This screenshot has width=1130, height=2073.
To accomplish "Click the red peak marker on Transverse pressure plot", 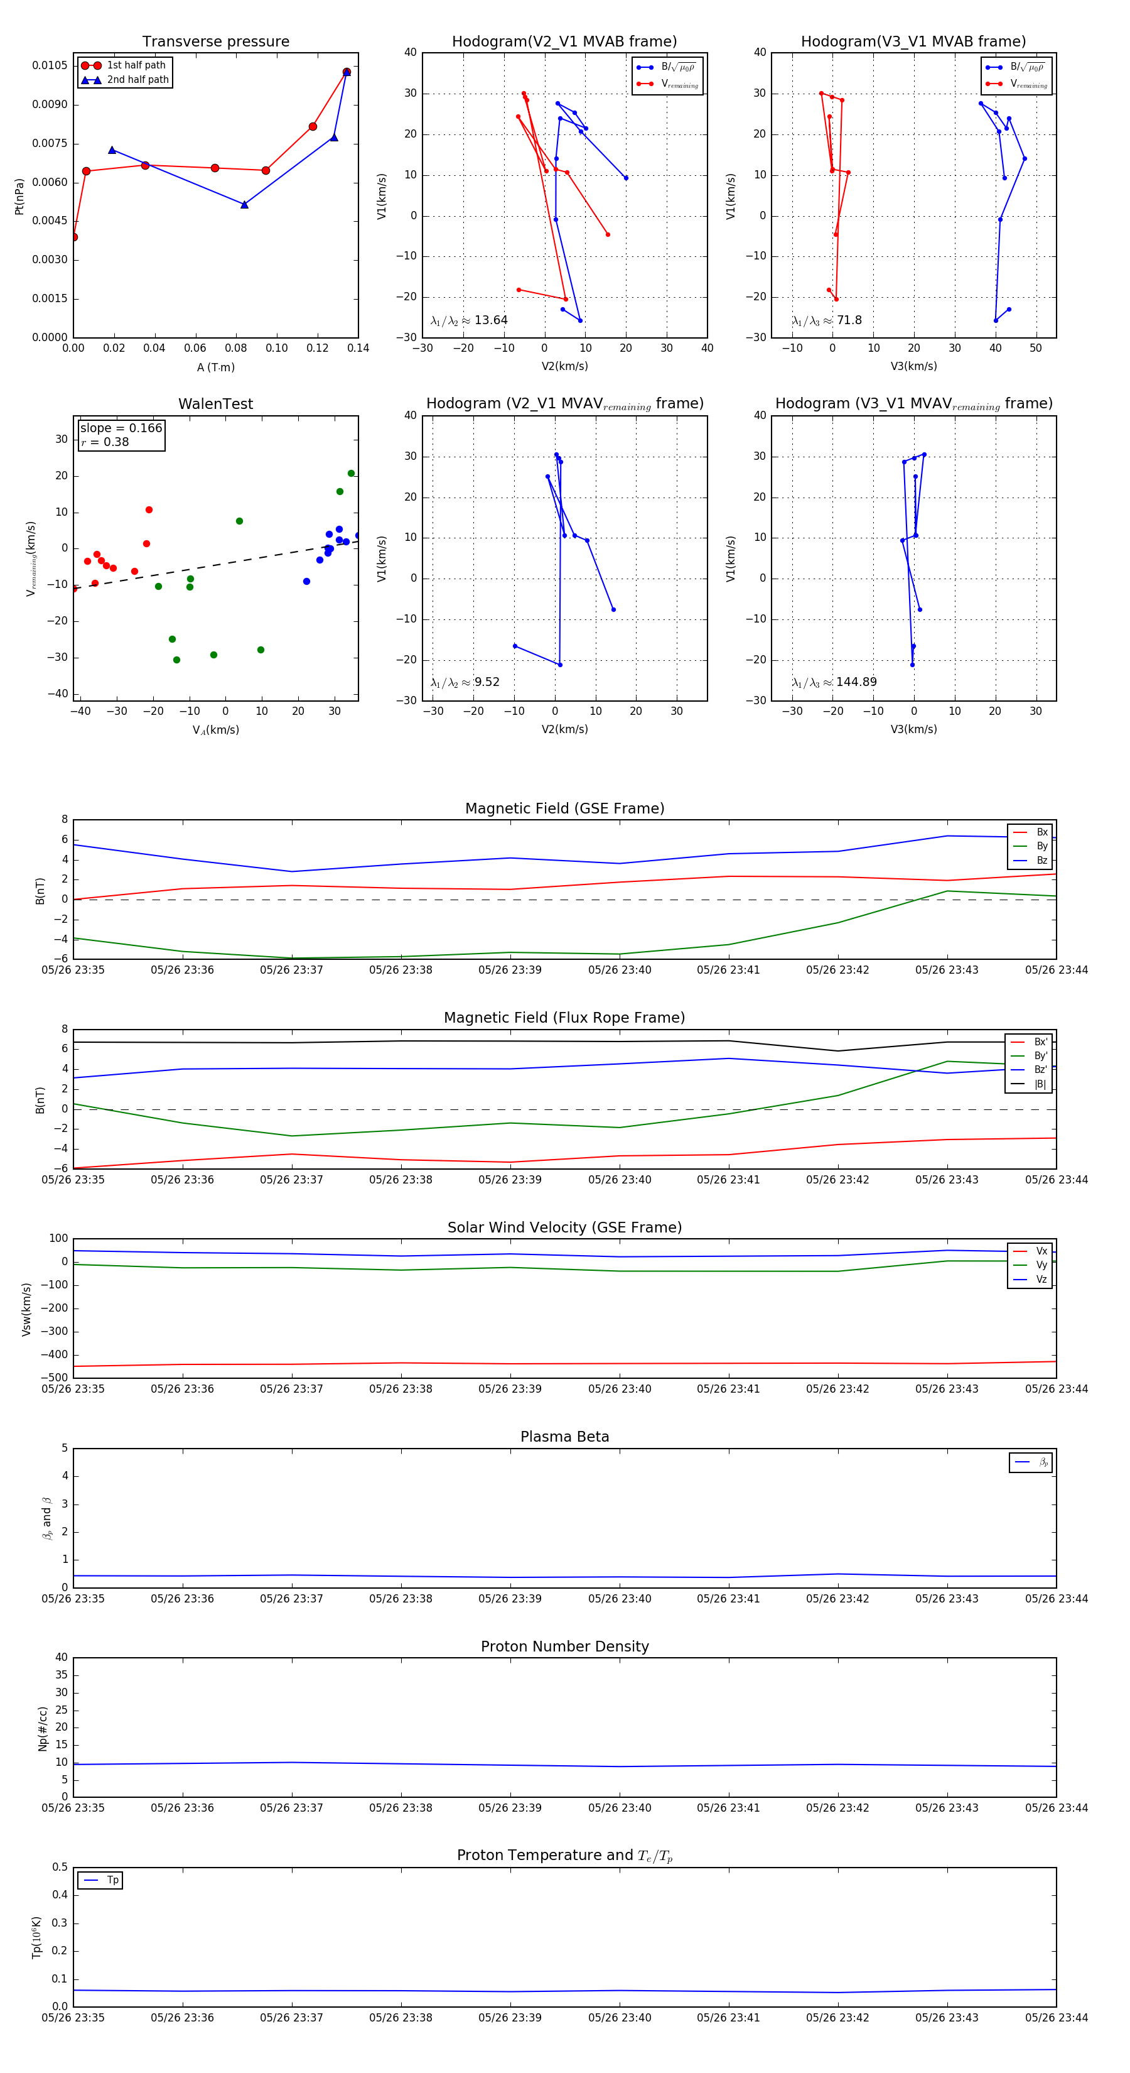I will coord(347,72).
